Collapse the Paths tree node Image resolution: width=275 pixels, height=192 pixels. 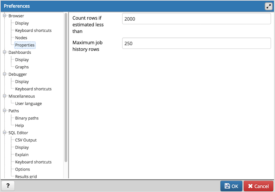pos(5,110)
